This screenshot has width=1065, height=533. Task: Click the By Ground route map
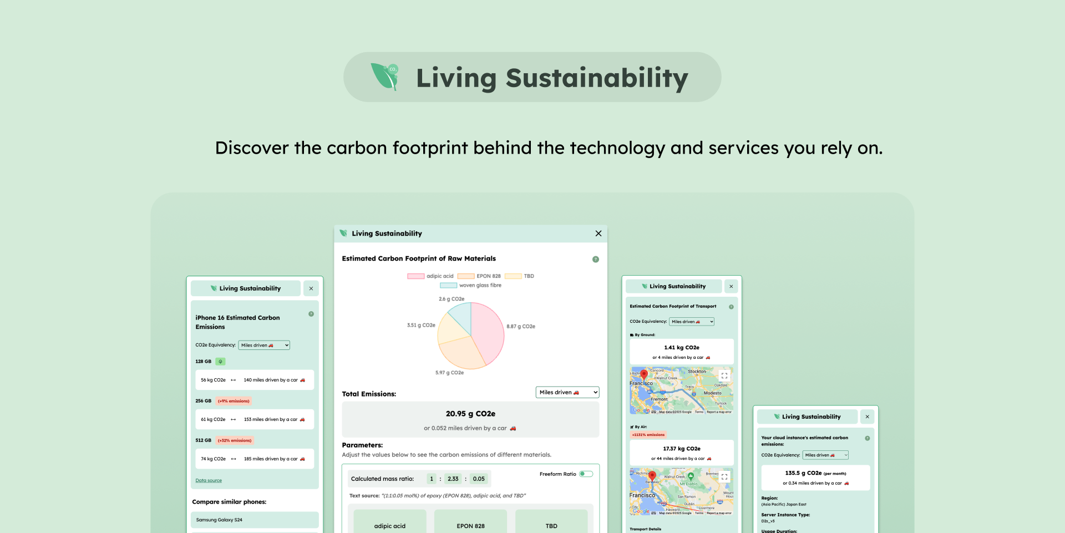[x=682, y=390]
